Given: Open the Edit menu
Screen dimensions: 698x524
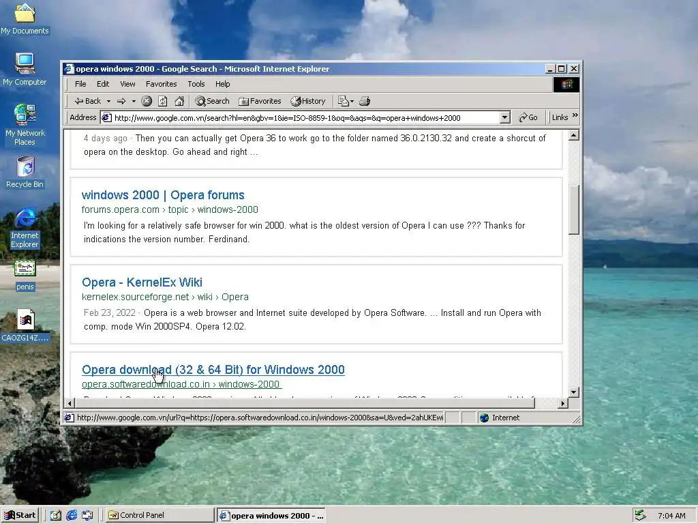Looking at the screenshot, I should point(103,84).
